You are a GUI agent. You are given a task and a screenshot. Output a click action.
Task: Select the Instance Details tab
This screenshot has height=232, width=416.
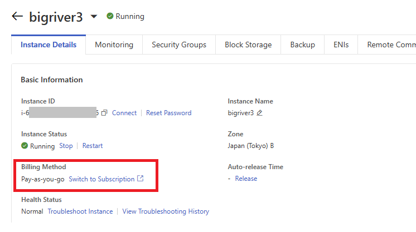[49, 45]
